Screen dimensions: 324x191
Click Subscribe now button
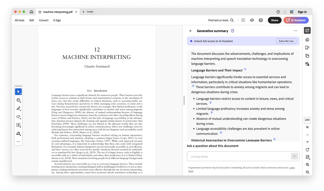pyautogui.click(x=286, y=41)
